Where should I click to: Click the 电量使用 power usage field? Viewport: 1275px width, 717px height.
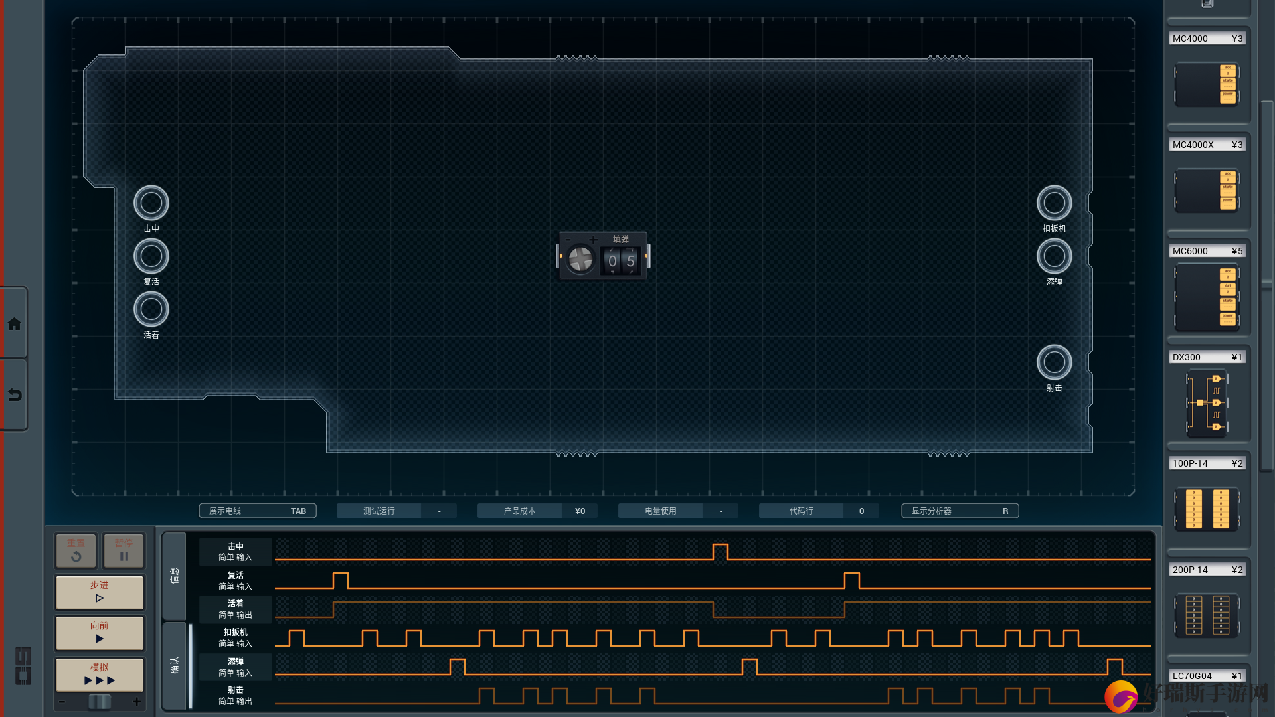[679, 511]
